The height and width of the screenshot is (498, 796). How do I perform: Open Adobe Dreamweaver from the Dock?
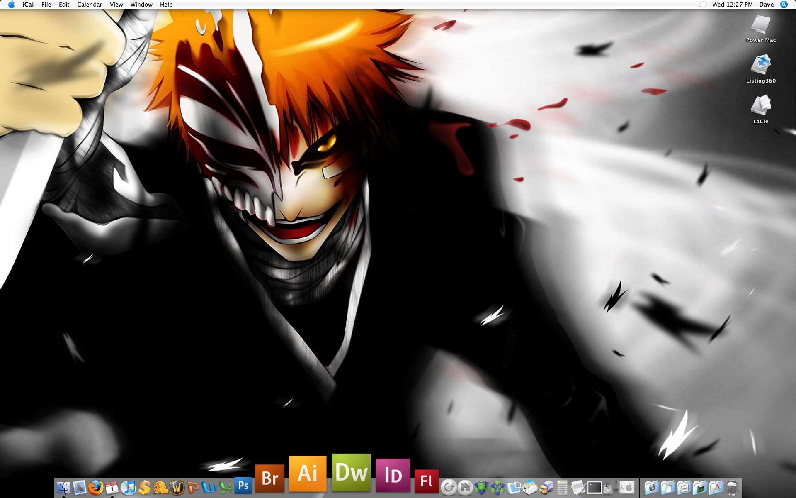(351, 472)
